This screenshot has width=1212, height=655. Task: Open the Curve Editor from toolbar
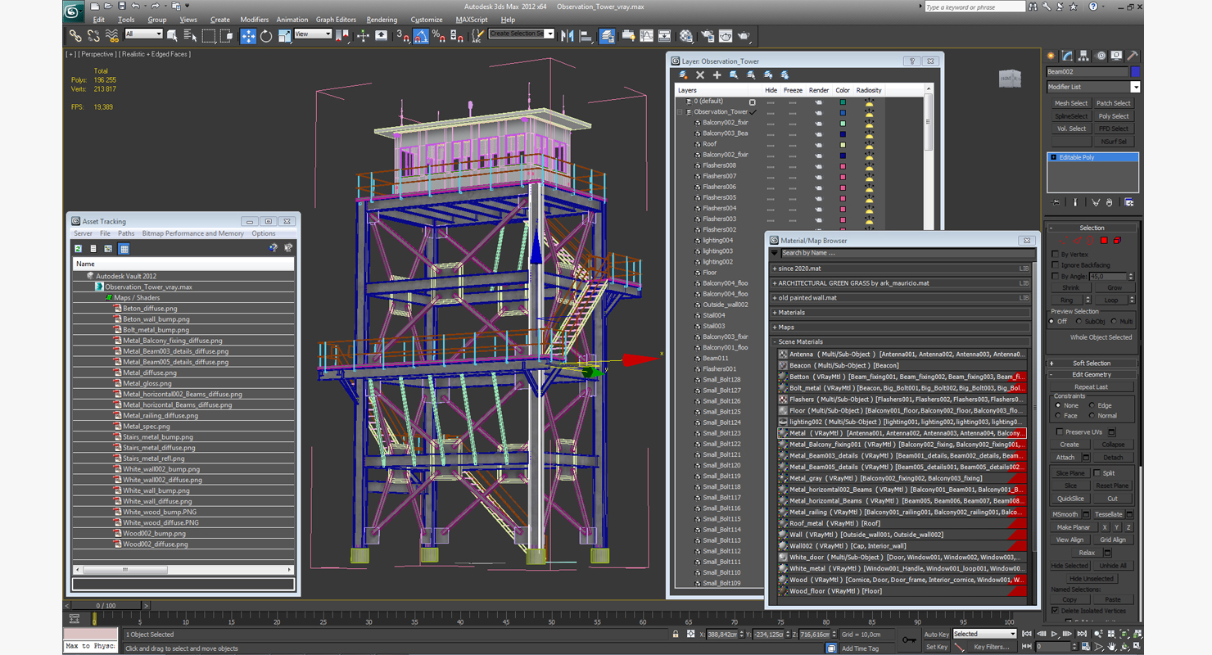click(x=647, y=35)
